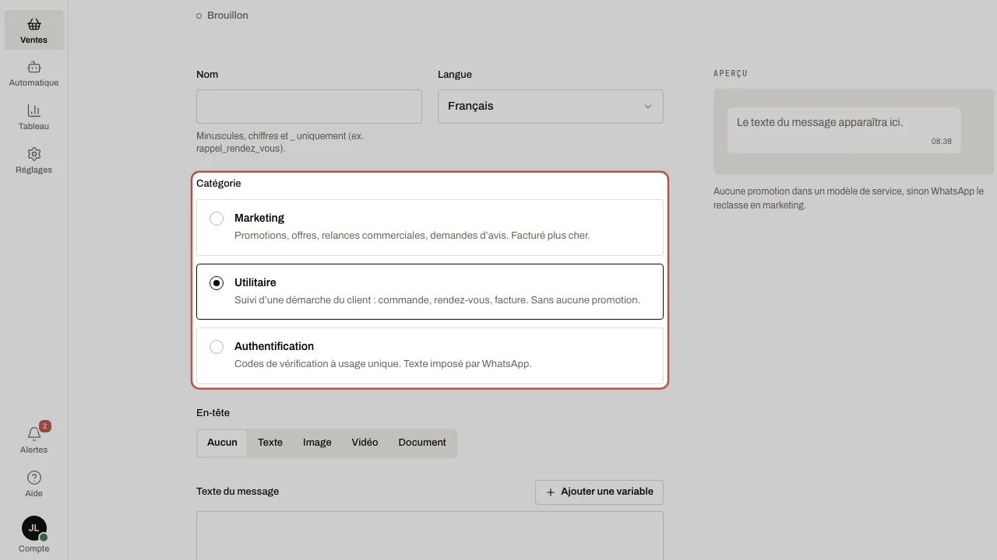Set header type to Document
The height and width of the screenshot is (560, 997).
click(422, 443)
